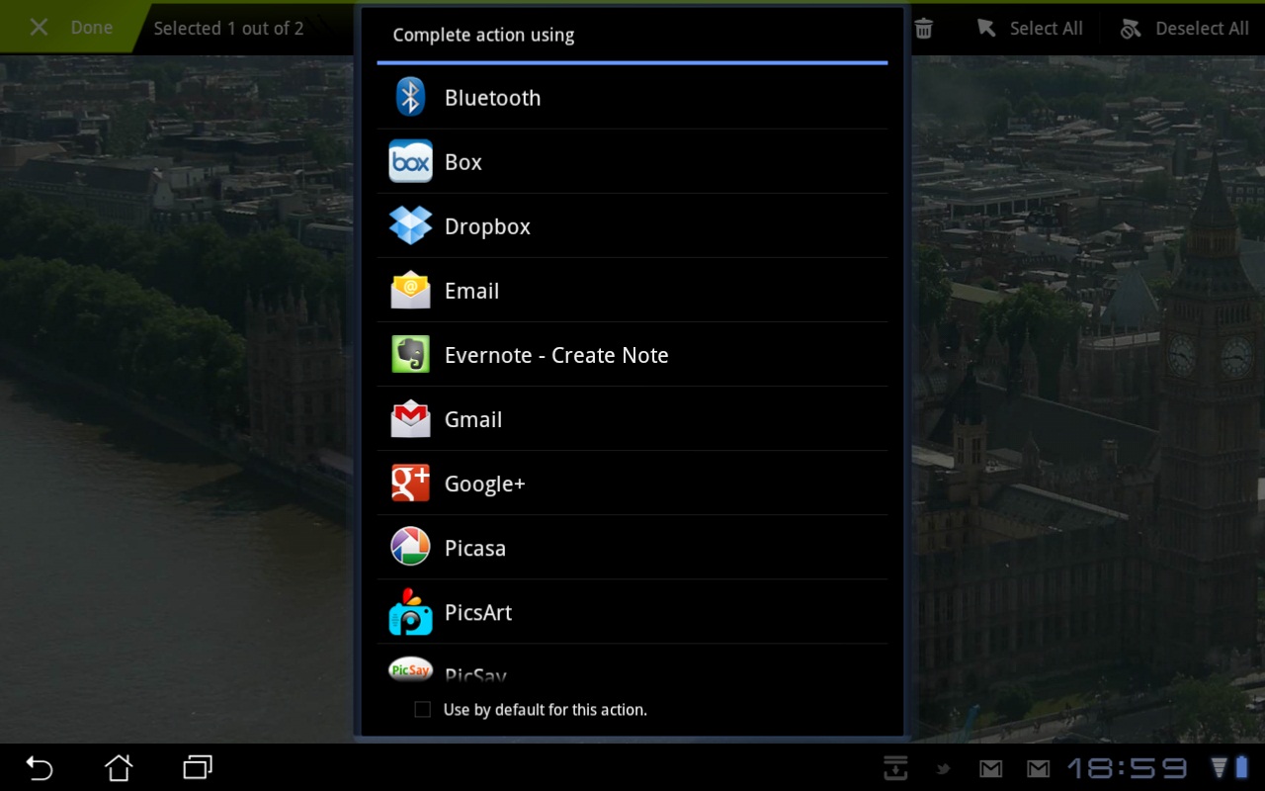Enable 'Use by default for this action' checkbox
The image size is (1265, 791).
coord(423,709)
